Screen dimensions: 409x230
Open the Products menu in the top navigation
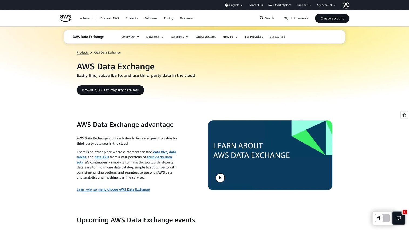(x=132, y=18)
